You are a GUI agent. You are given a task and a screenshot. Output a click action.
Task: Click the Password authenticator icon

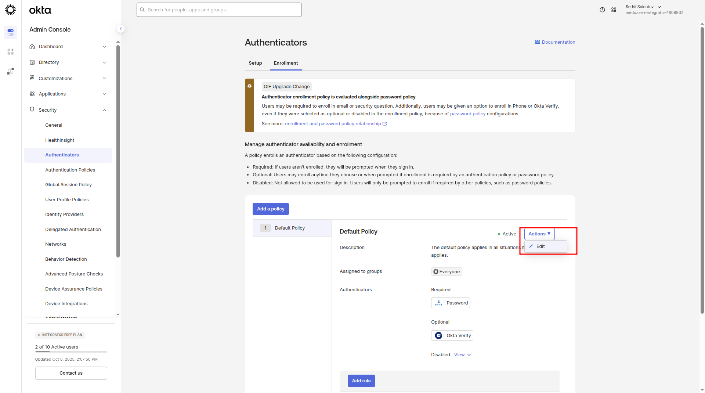click(x=438, y=303)
